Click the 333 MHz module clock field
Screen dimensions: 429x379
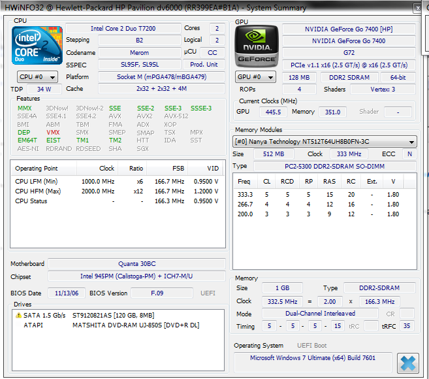[349, 154]
